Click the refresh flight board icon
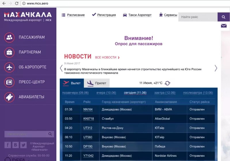Viewport: 230px width, 161px height. [167, 83]
